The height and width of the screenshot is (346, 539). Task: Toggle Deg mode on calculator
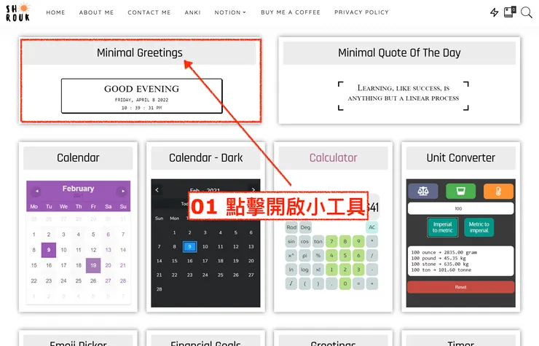coord(305,227)
